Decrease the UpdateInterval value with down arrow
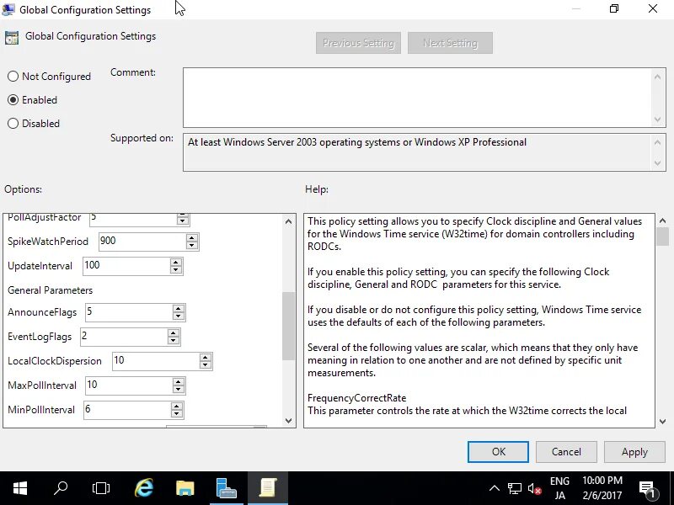674x505 pixels. click(176, 269)
